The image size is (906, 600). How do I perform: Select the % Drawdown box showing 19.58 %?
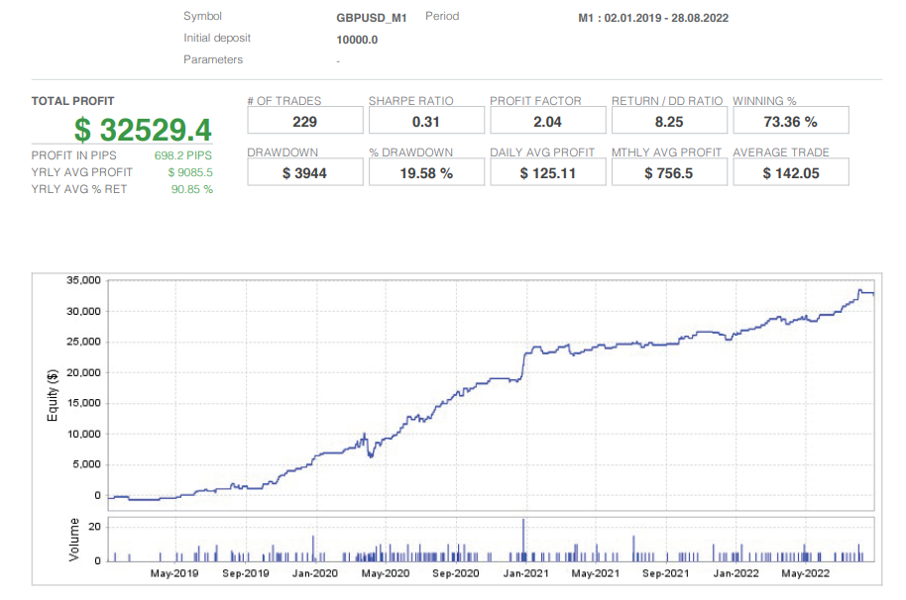click(426, 172)
